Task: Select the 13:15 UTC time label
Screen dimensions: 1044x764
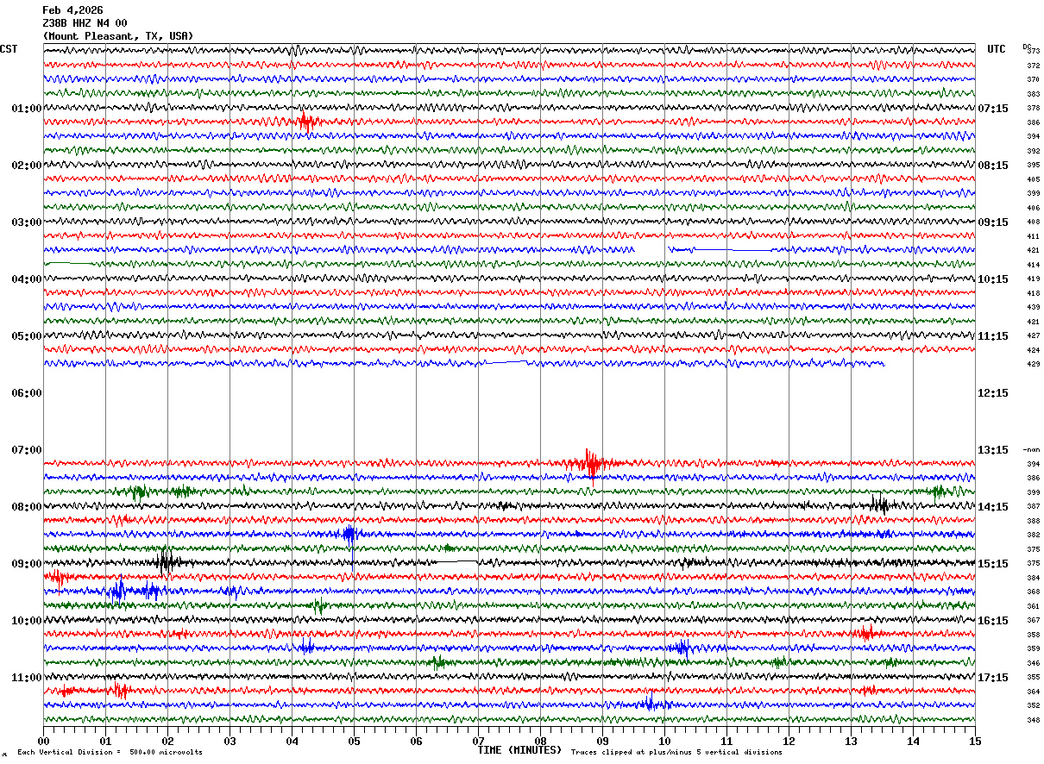Action: 993,450
